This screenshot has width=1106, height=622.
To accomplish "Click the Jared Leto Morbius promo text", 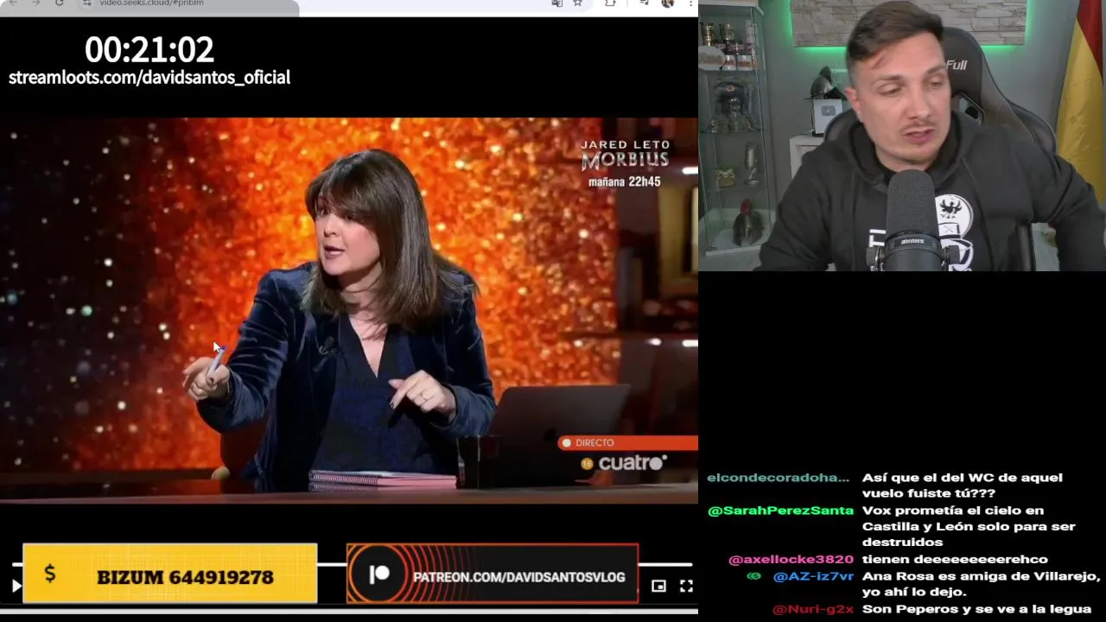I will tap(625, 155).
